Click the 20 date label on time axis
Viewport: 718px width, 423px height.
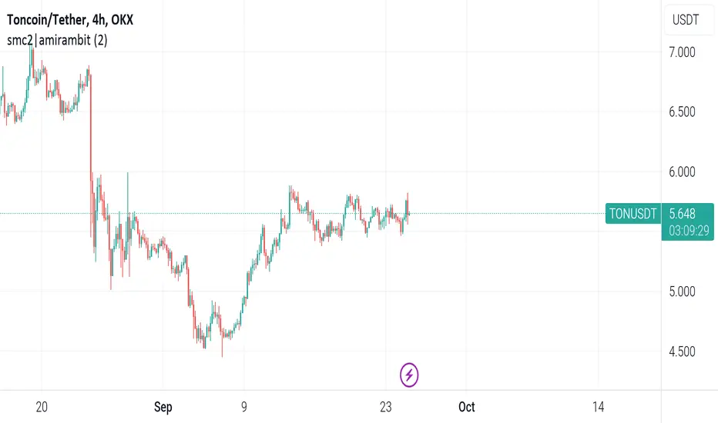[42, 407]
